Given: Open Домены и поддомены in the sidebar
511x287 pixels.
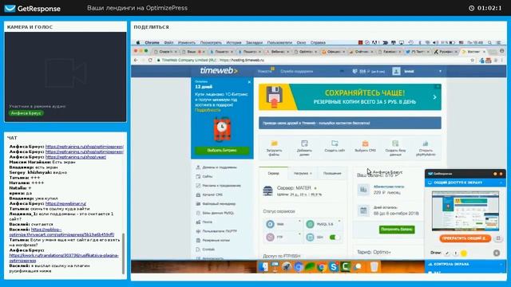Looking at the screenshot, I should (220, 167).
